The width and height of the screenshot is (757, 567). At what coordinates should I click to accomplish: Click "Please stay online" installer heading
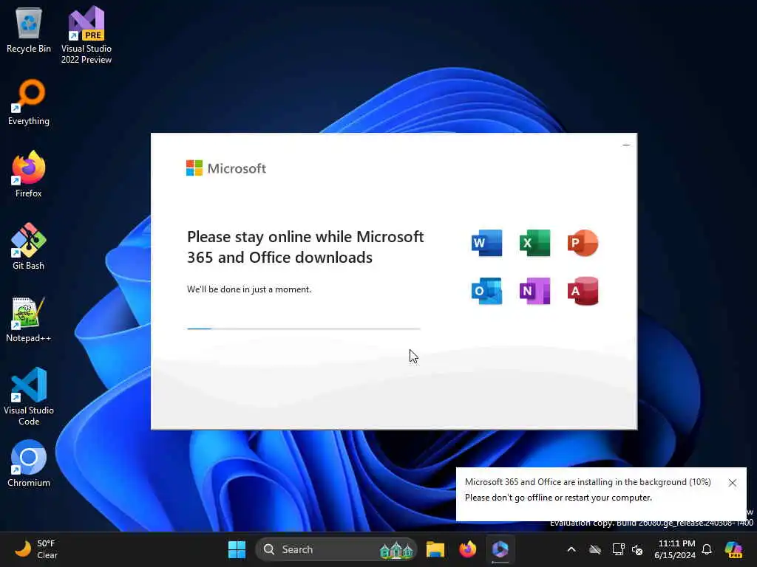click(305, 247)
